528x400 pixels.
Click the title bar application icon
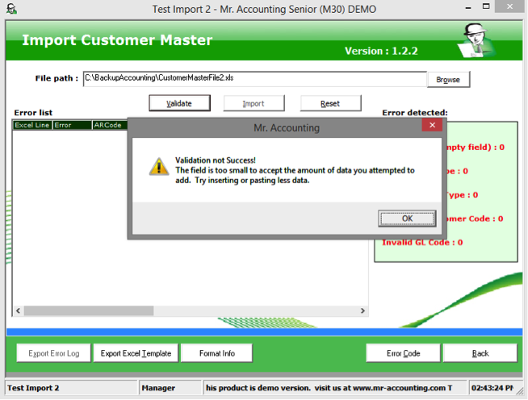(x=11, y=9)
